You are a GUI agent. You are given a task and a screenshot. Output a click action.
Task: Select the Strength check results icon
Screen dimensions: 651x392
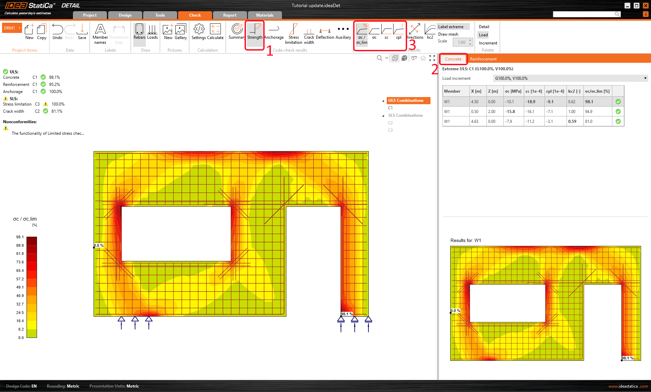tap(254, 32)
